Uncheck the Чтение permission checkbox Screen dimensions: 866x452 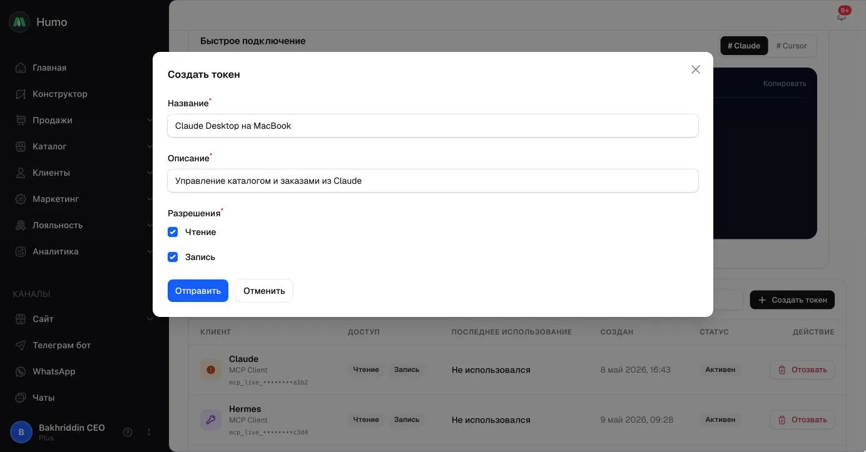(x=173, y=232)
